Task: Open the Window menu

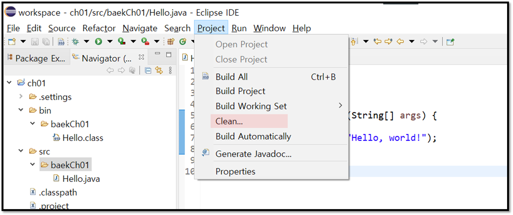Action: [x=270, y=28]
